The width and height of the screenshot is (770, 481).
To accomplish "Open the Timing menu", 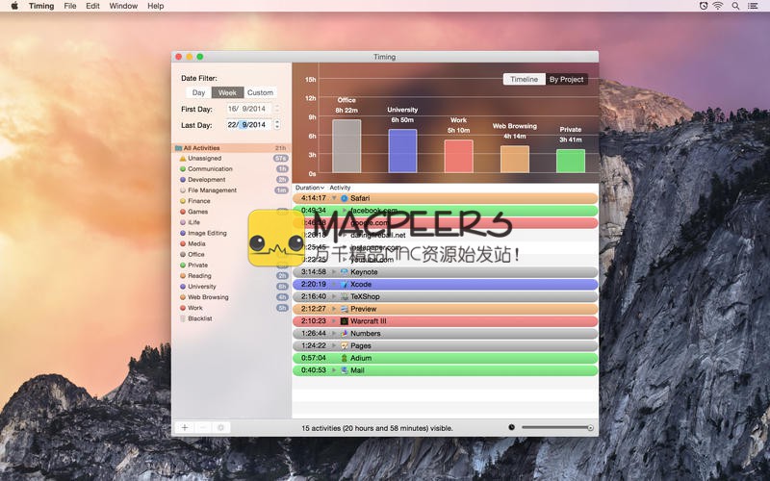I will coord(41,6).
